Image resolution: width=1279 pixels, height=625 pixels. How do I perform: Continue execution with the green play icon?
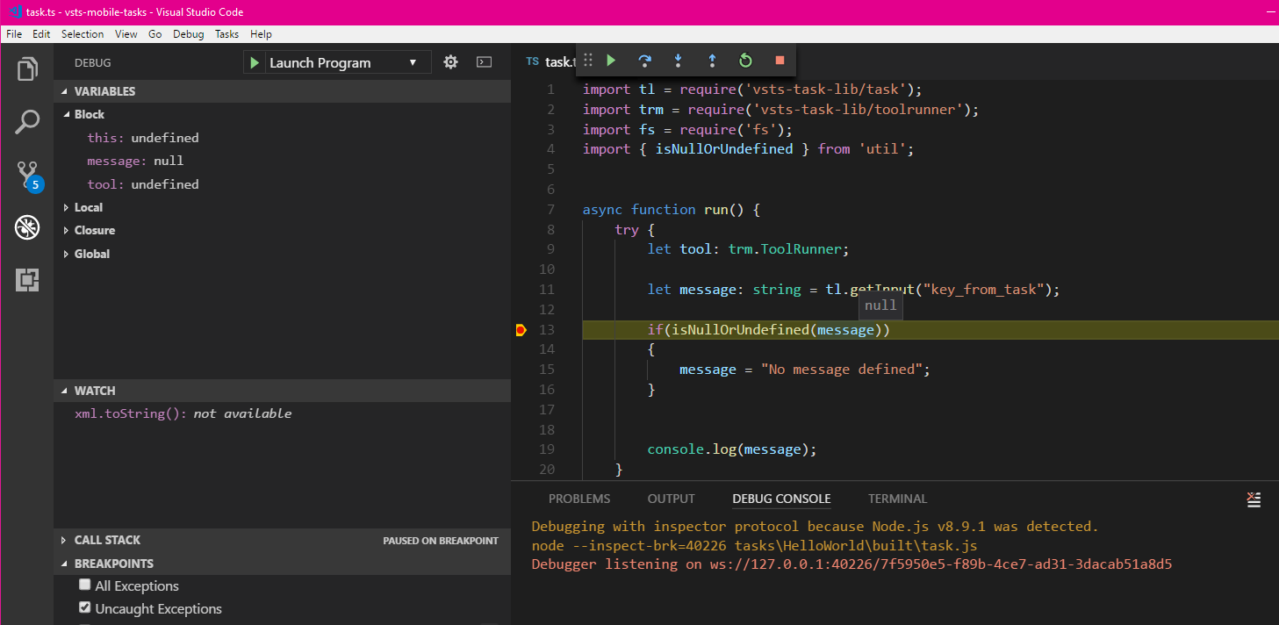[611, 61]
